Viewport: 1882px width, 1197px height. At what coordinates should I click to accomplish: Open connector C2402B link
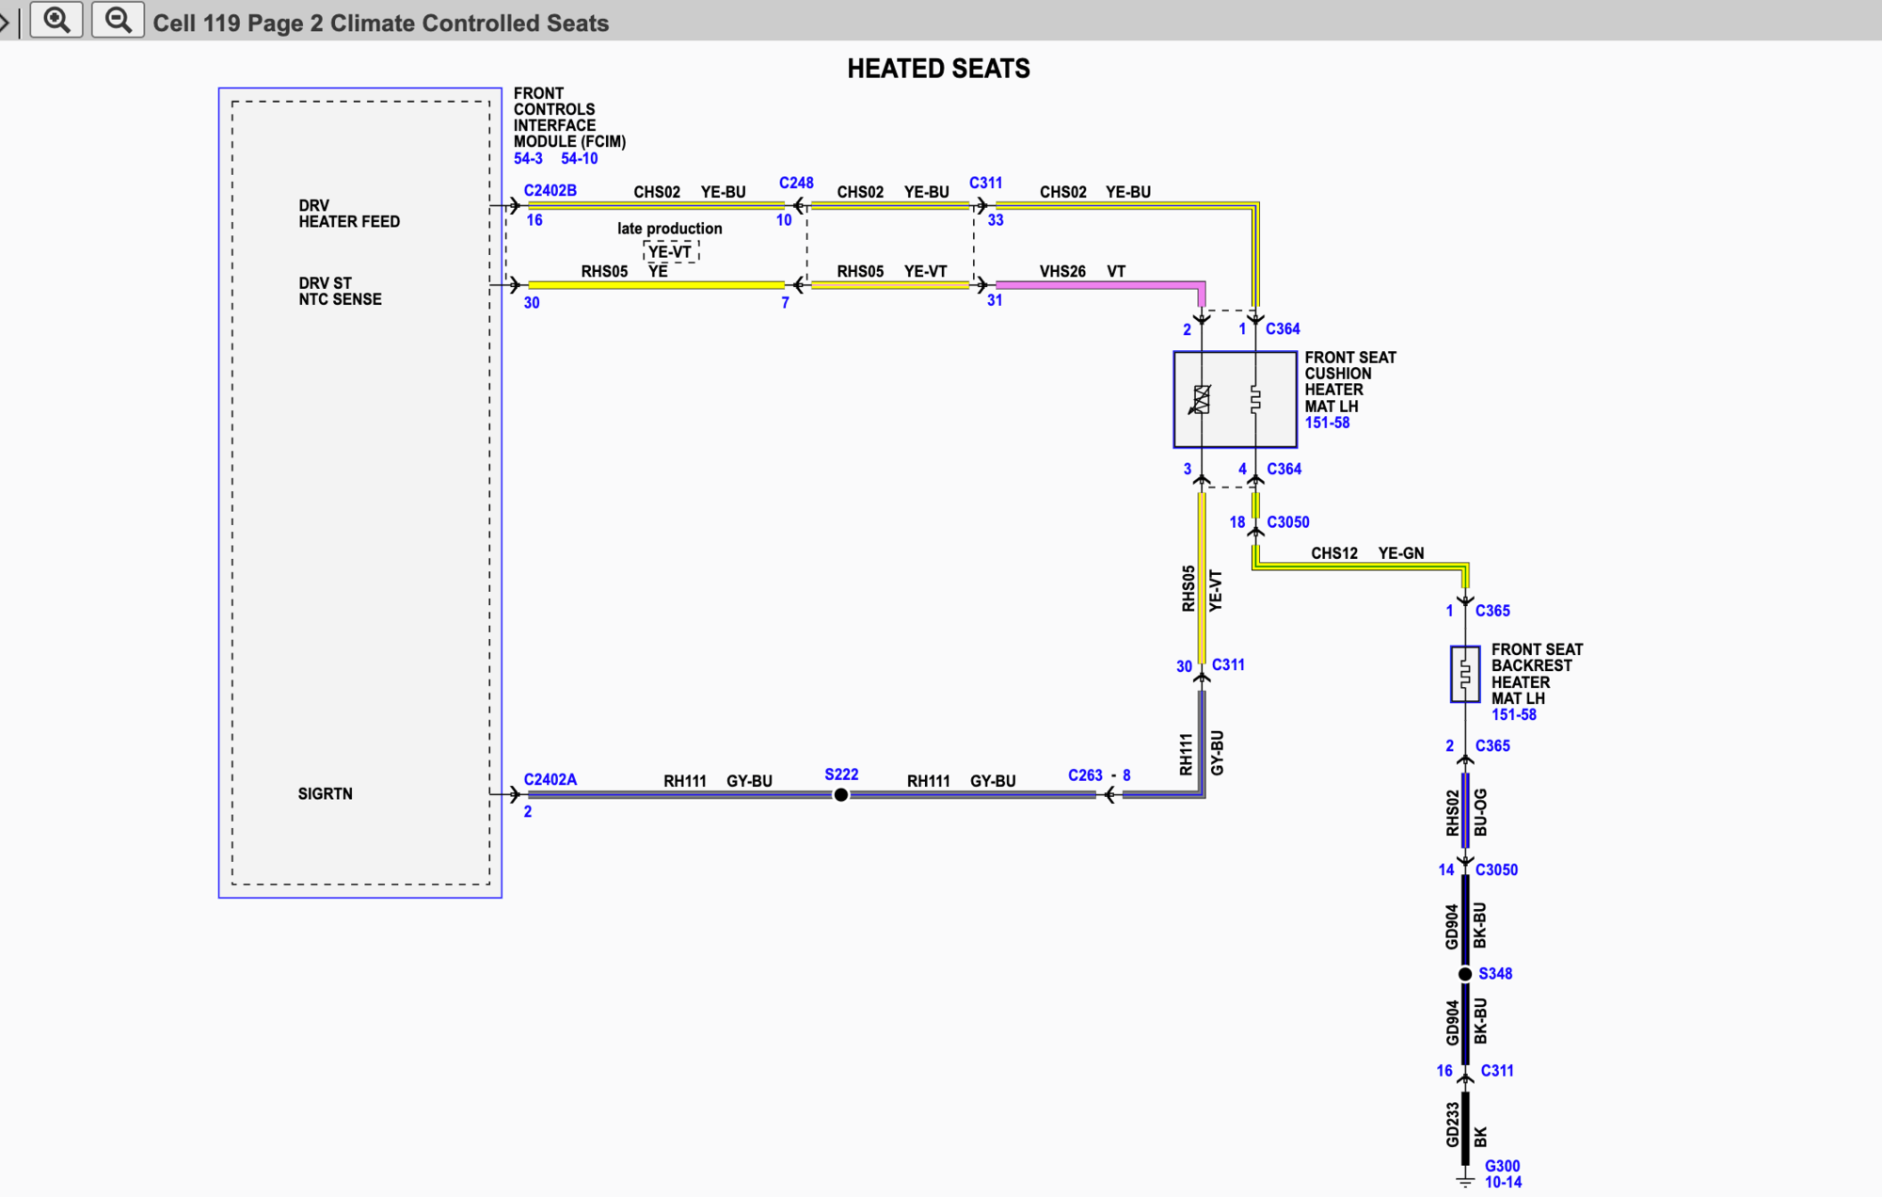(x=550, y=190)
